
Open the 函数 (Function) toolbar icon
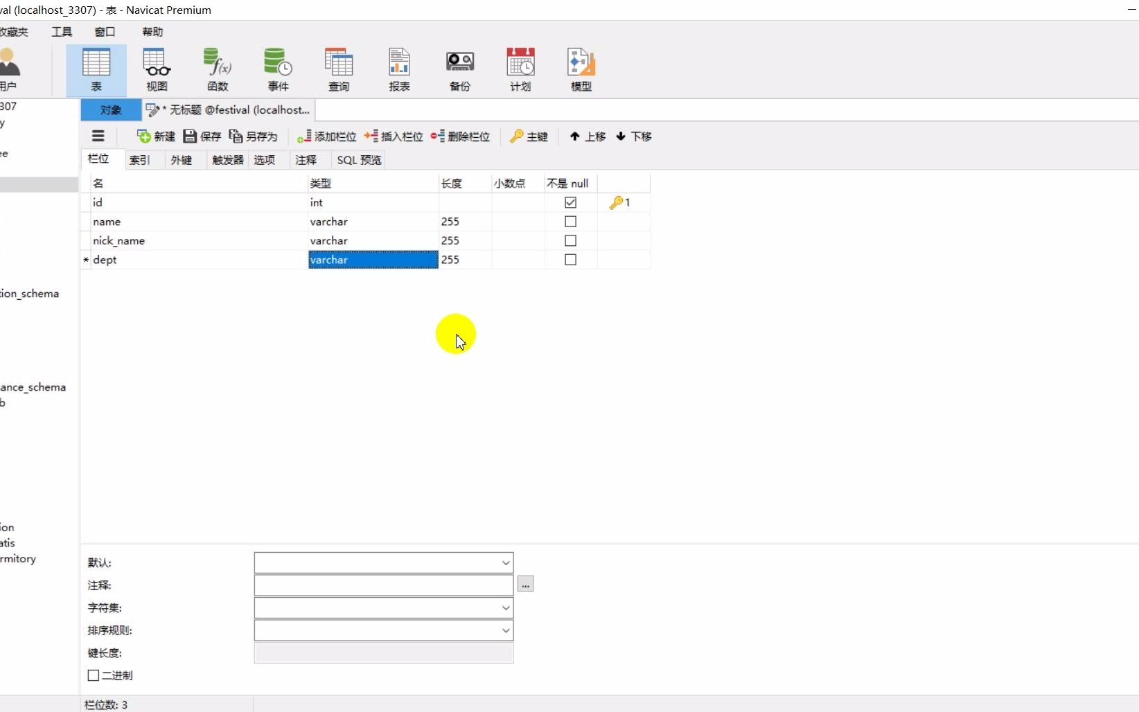tap(218, 70)
